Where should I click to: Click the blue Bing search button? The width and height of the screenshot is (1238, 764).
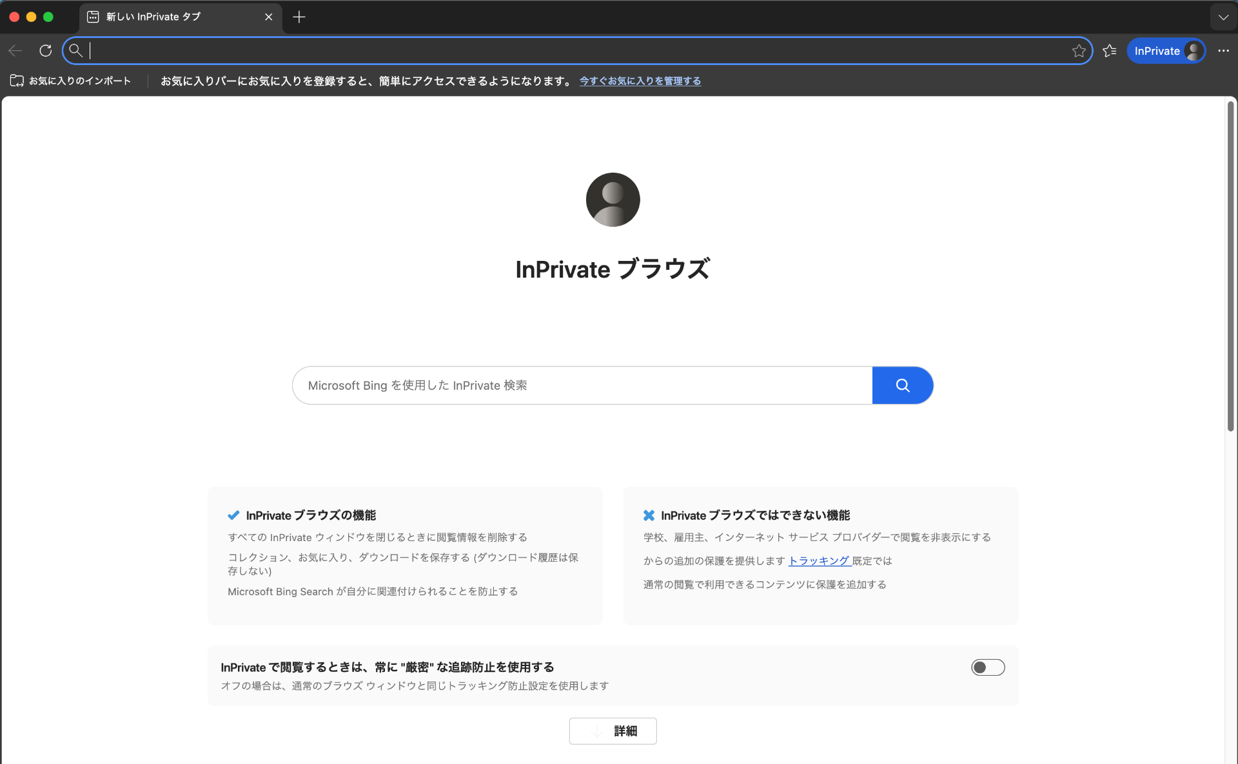click(x=902, y=385)
